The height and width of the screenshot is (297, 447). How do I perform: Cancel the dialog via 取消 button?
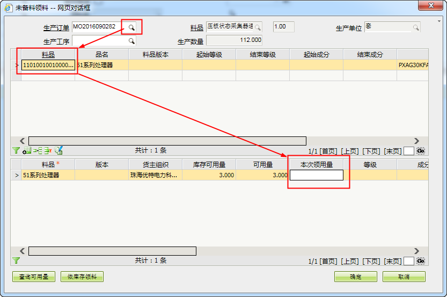[404, 277]
